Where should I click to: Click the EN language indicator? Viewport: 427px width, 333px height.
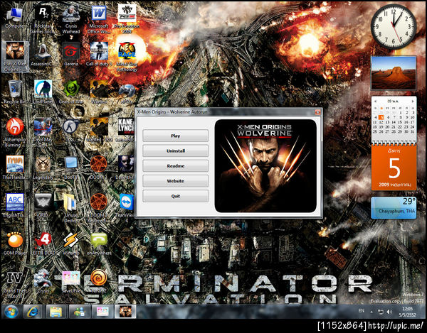(361, 310)
